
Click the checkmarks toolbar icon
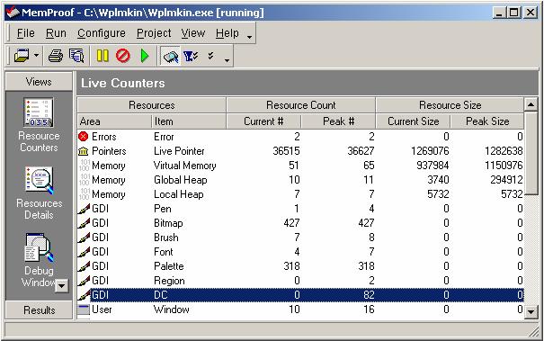[x=210, y=55]
